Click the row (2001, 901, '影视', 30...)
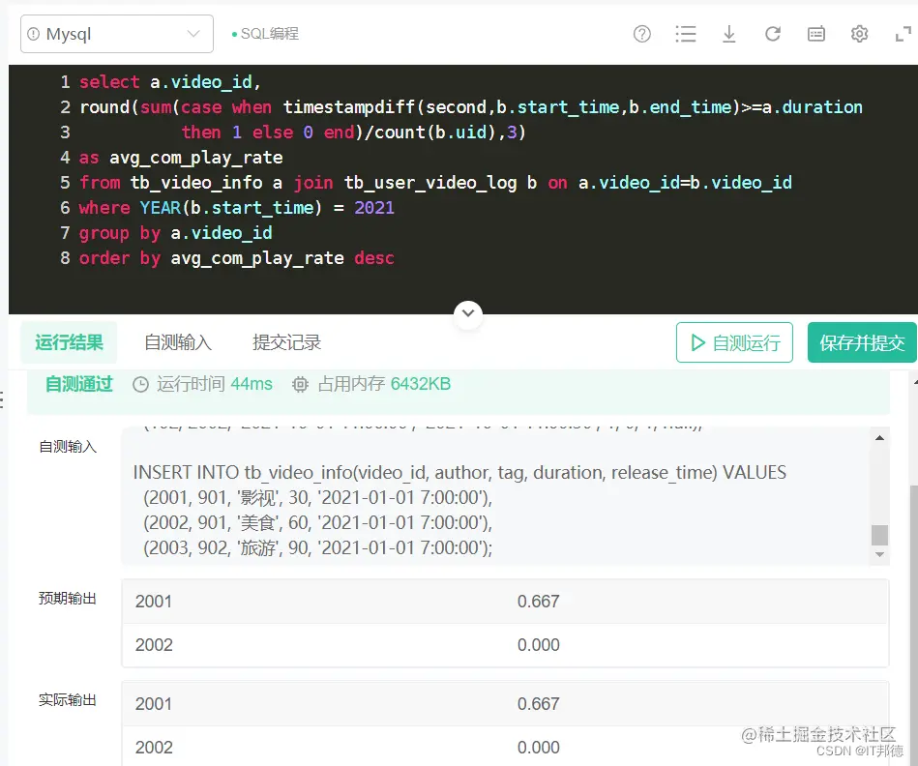 pos(318,497)
